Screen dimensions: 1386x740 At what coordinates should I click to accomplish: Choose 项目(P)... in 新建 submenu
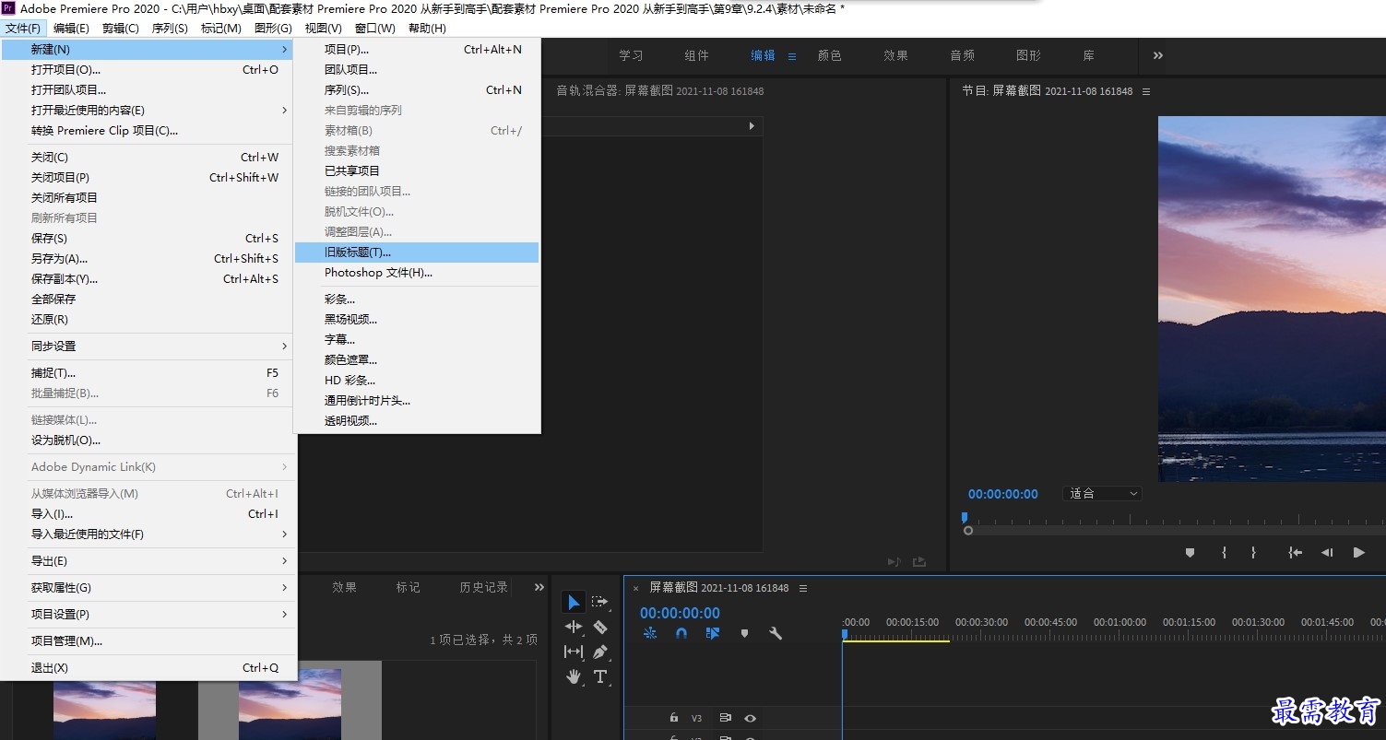417,50
